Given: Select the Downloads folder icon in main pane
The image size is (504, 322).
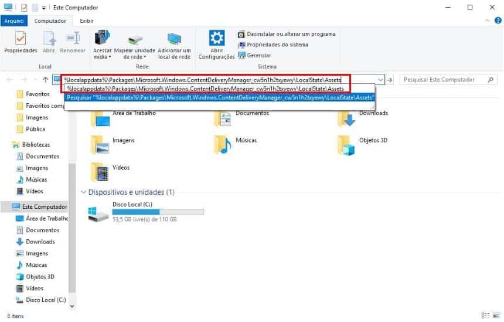Looking at the screenshot, I should [x=346, y=118].
